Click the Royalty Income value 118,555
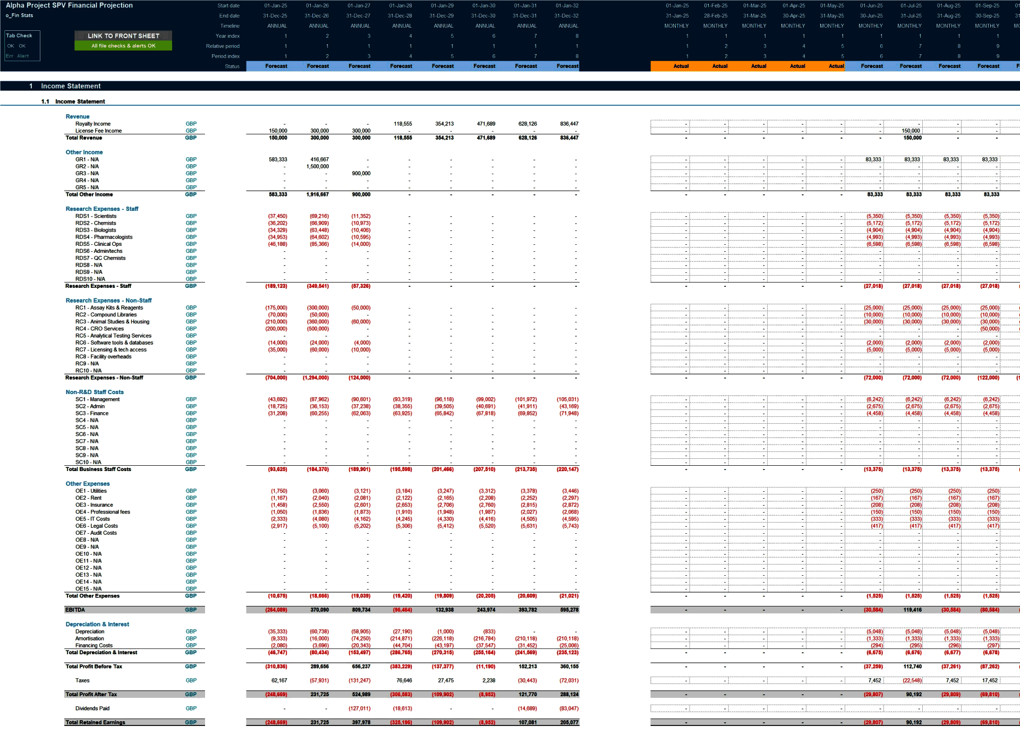This screenshot has height=735, width=1020. [403, 124]
